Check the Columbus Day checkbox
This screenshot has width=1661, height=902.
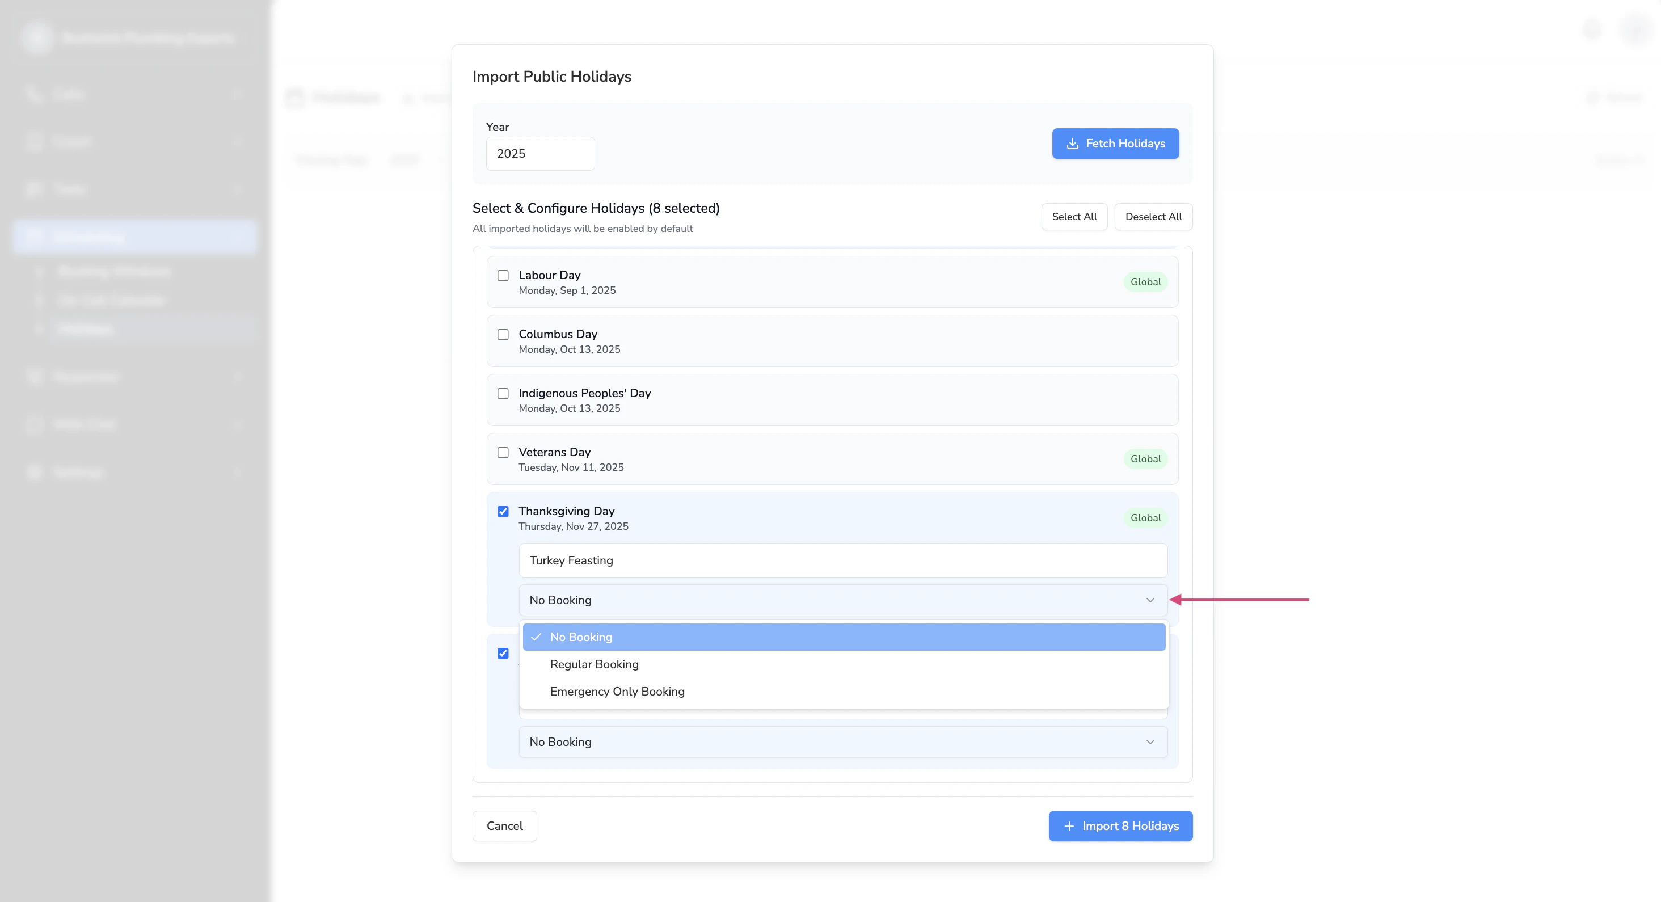(x=503, y=335)
